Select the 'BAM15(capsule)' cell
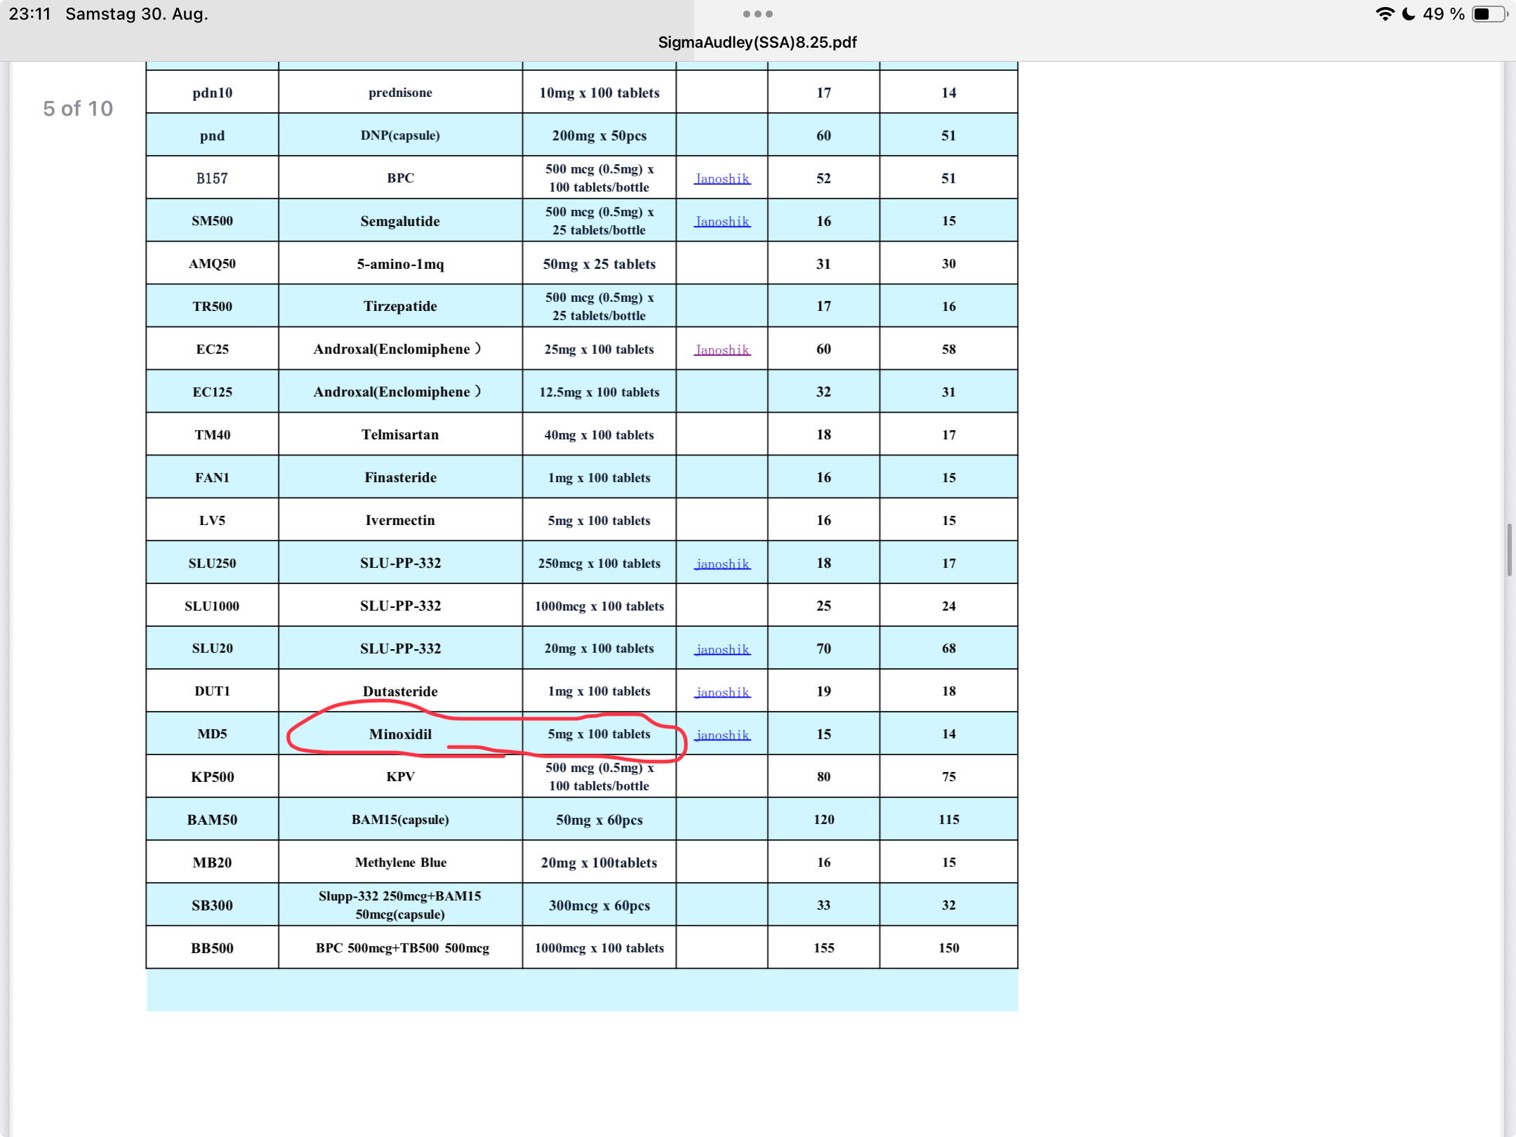Viewport: 1516px width, 1137px height. tap(400, 820)
